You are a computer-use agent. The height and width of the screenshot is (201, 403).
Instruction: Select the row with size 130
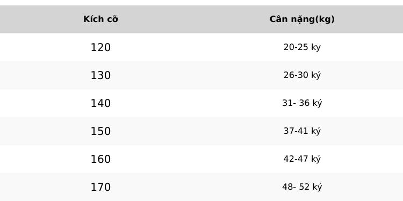201,75
